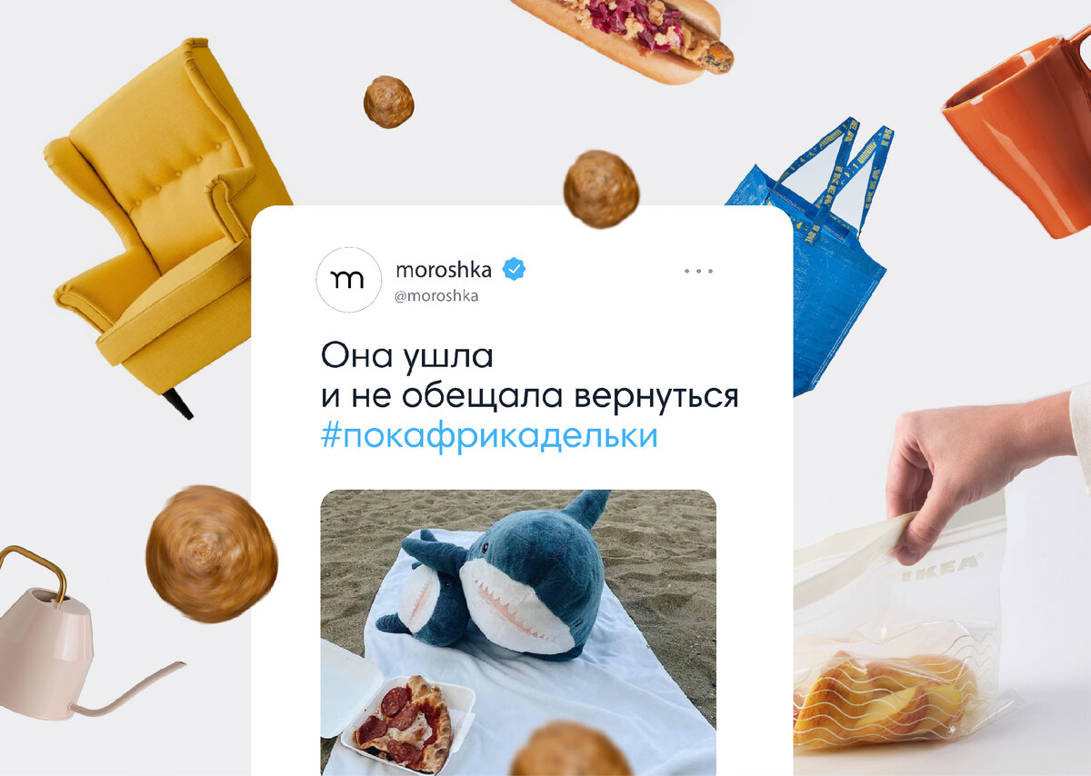This screenshot has width=1091, height=776.
Task: Click the tweet text "Она ушла"
Action: (x=407, y=356)
